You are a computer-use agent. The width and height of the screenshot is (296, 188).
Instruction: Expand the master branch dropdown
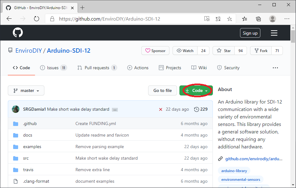coord(26,90)
